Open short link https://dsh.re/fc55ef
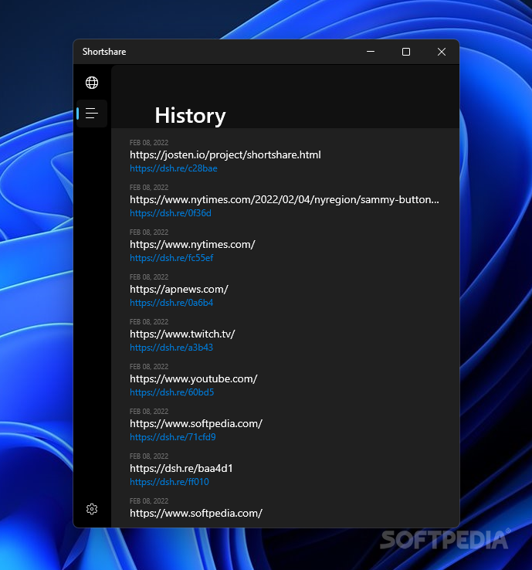The height and width of the screenshot is (570, 532). point(171,258)
